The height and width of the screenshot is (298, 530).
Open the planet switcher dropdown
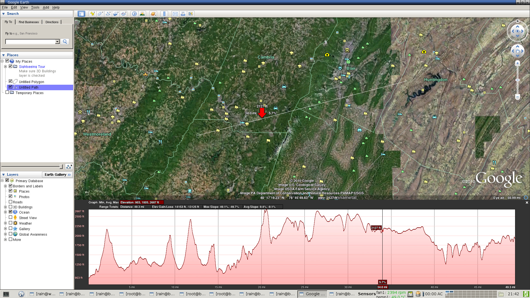point(153,14)
